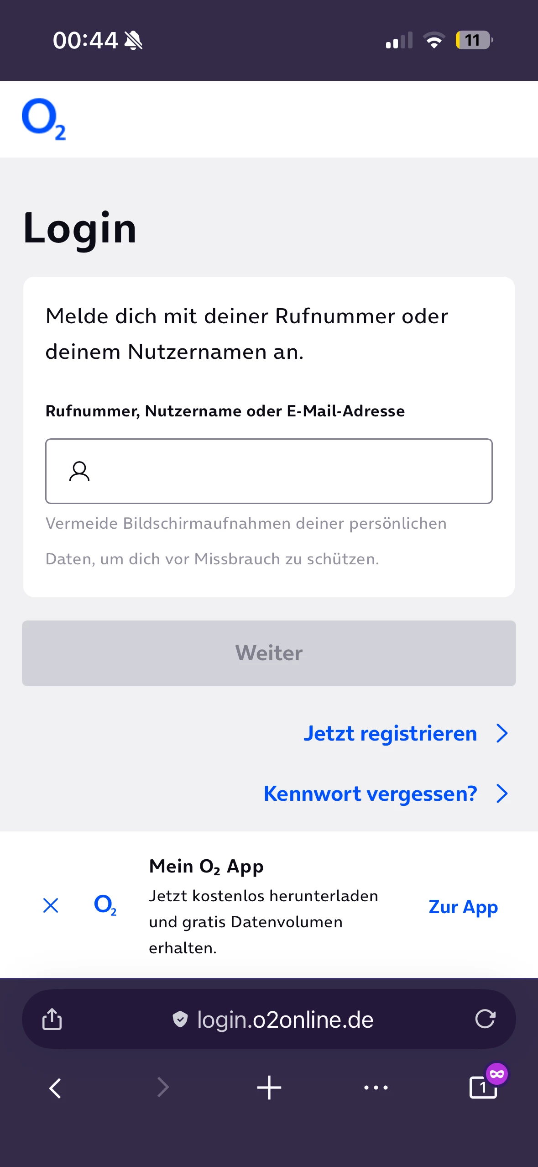Image resolution: width=538 pixels, height=1167 pixels.
Task: Tap the user icon in the login field
Action: pos(79,471)
